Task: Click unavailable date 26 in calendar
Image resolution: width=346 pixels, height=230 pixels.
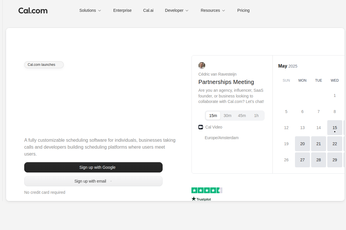Action: [x=286, y=160]
